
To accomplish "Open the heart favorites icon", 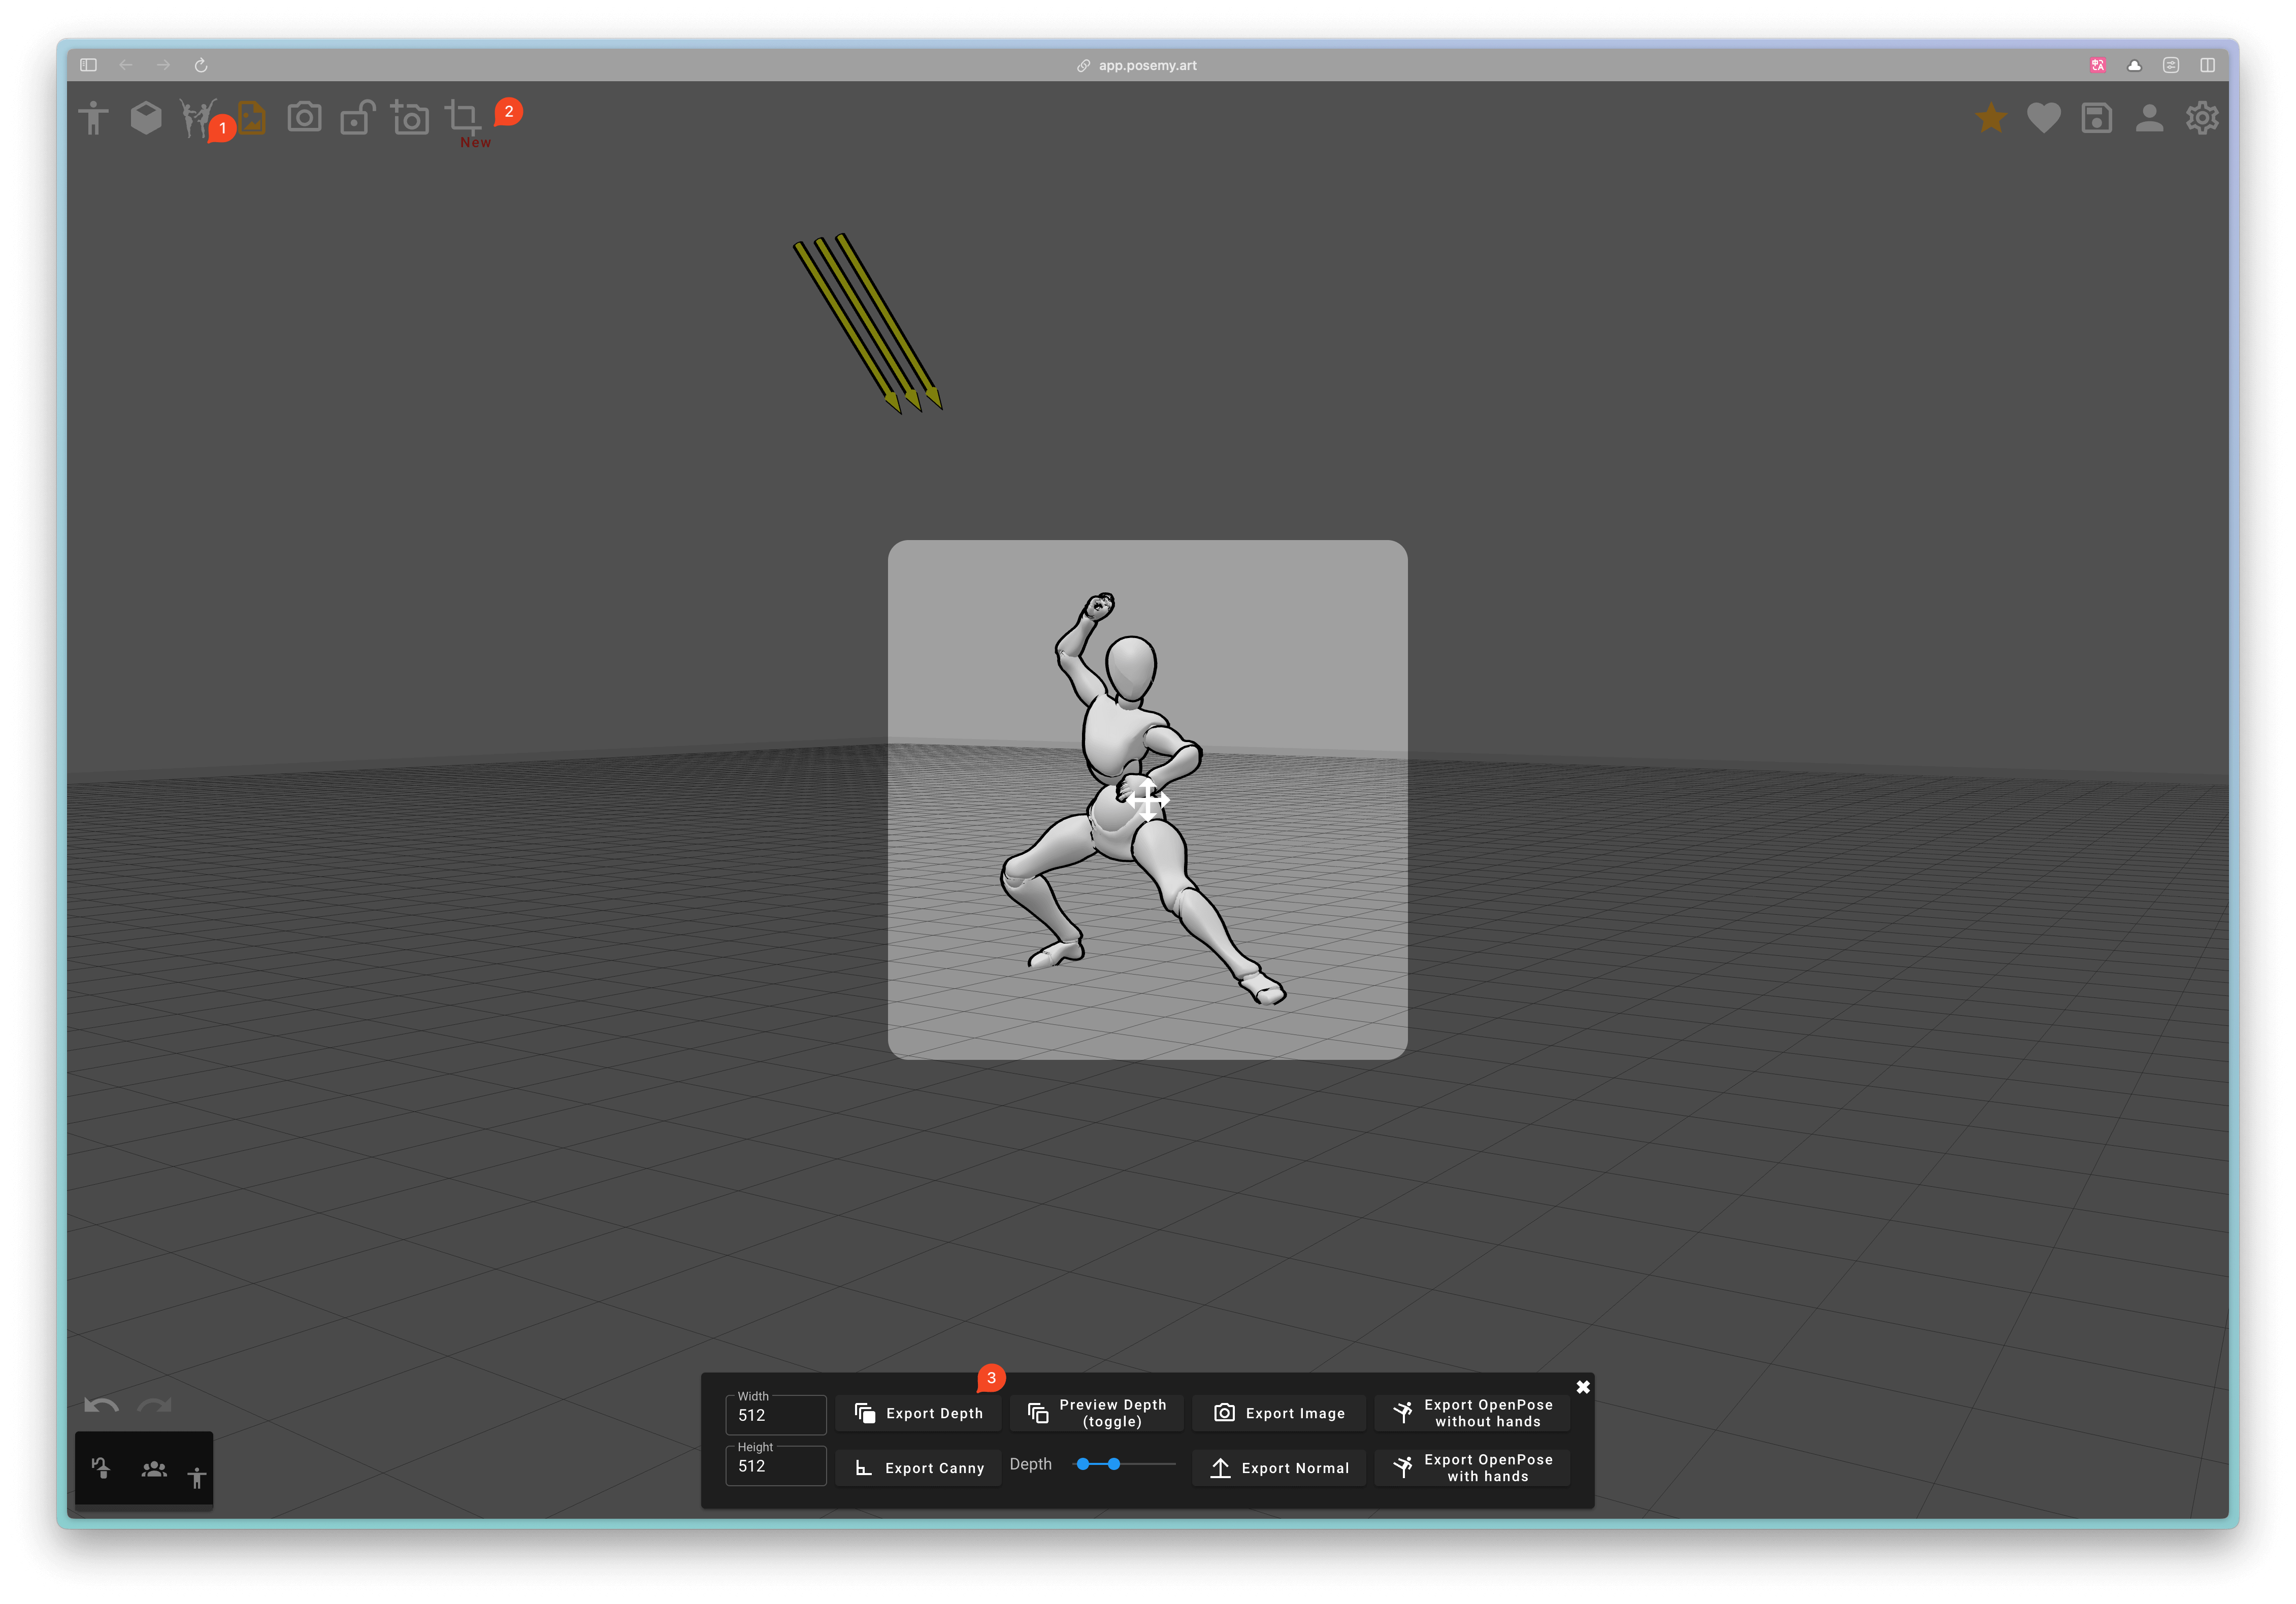I will tap(2043, 118).
